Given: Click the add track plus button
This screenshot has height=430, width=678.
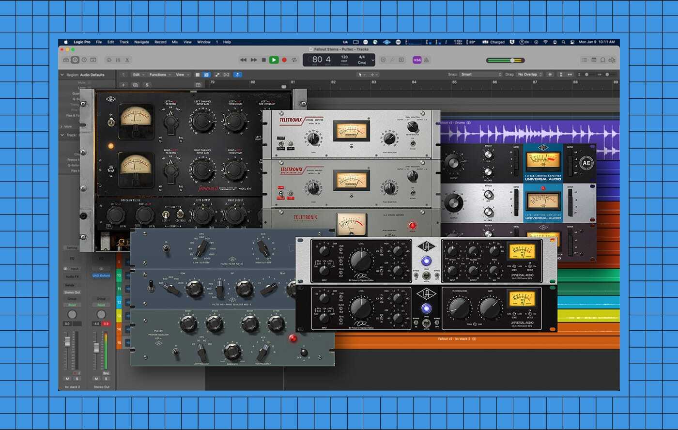Looking at the screenshot, I should [123, 85].
